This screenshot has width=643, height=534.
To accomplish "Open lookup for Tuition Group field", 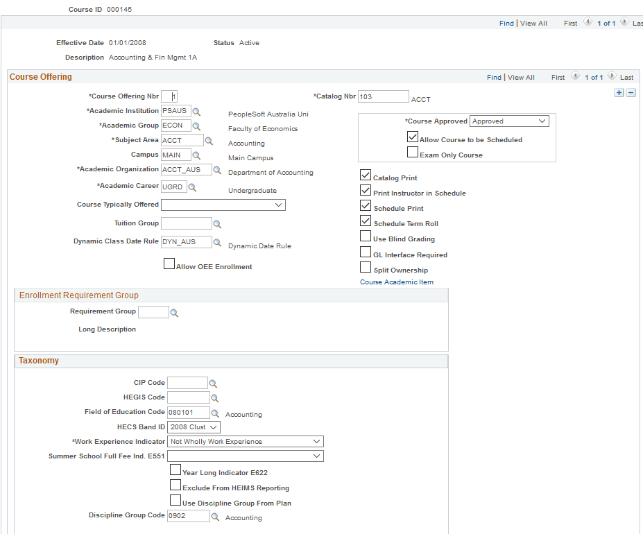I will pyautogui.click(x=217, y=224).
